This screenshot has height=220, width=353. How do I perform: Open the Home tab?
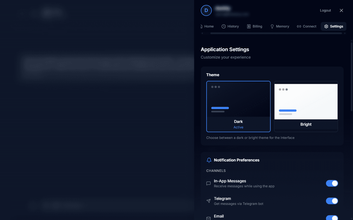pyautogui.click(x=207, y=26)
